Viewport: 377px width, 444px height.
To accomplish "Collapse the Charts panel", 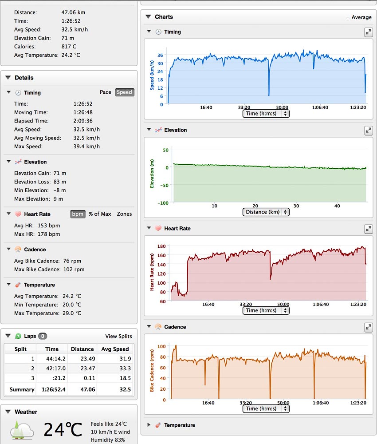I will coord(148,17).
